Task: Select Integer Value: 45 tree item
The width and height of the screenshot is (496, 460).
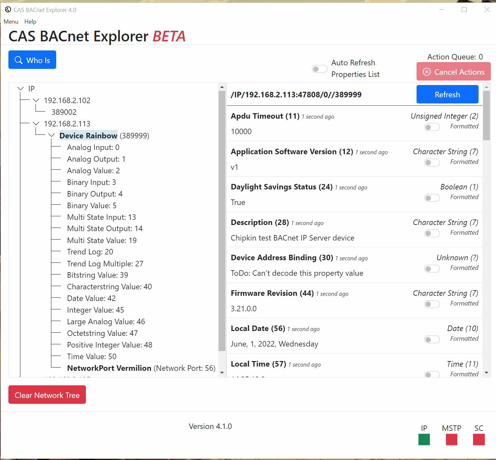Action: coord(96,310)
